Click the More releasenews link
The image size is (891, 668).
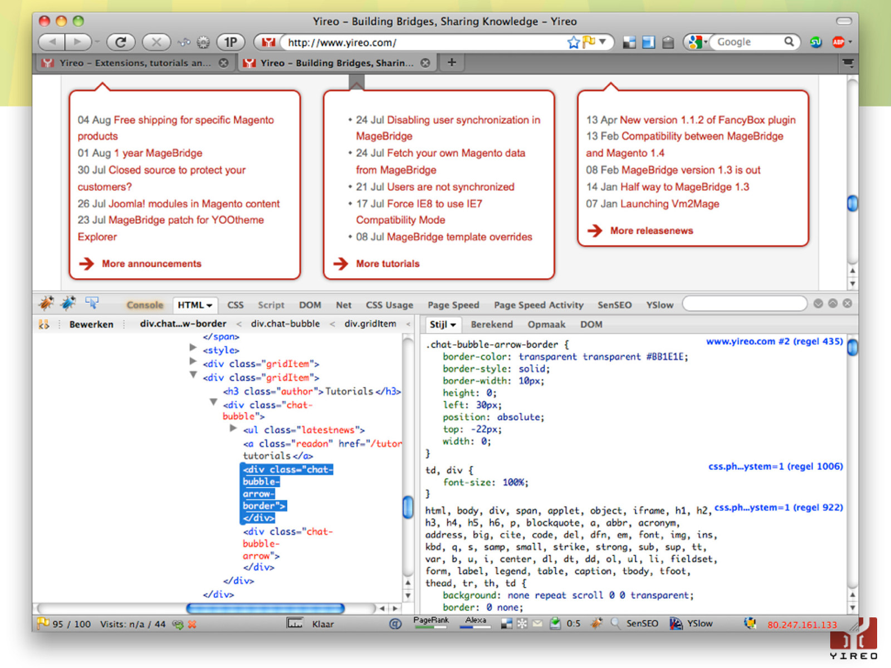tap(652, 230)
